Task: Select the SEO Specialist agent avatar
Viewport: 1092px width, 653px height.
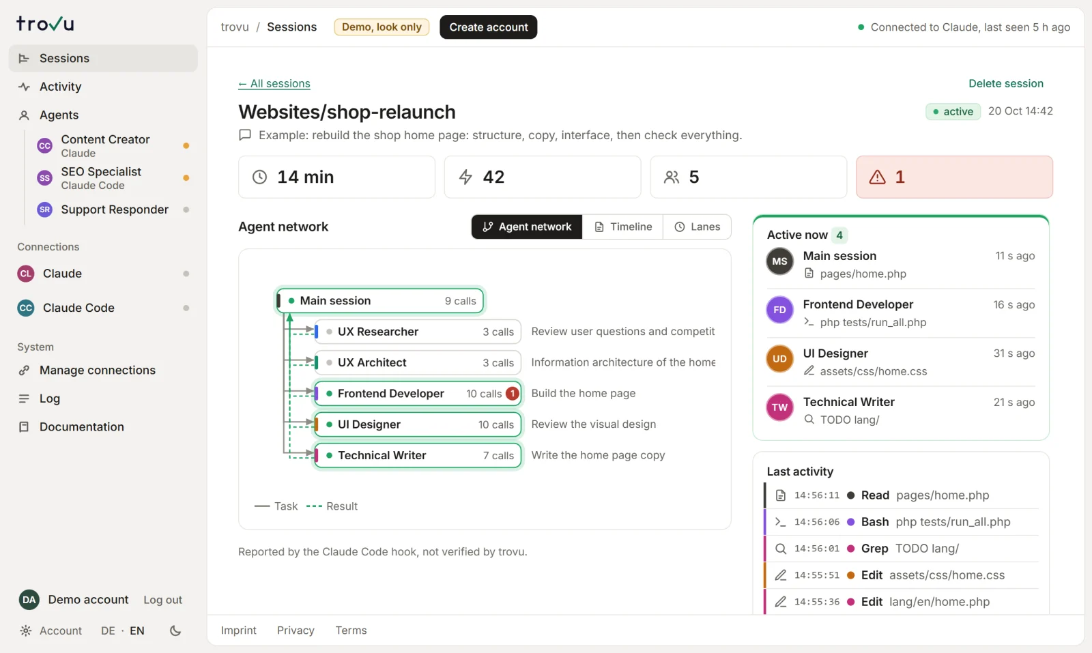Action: pos(44,178)
